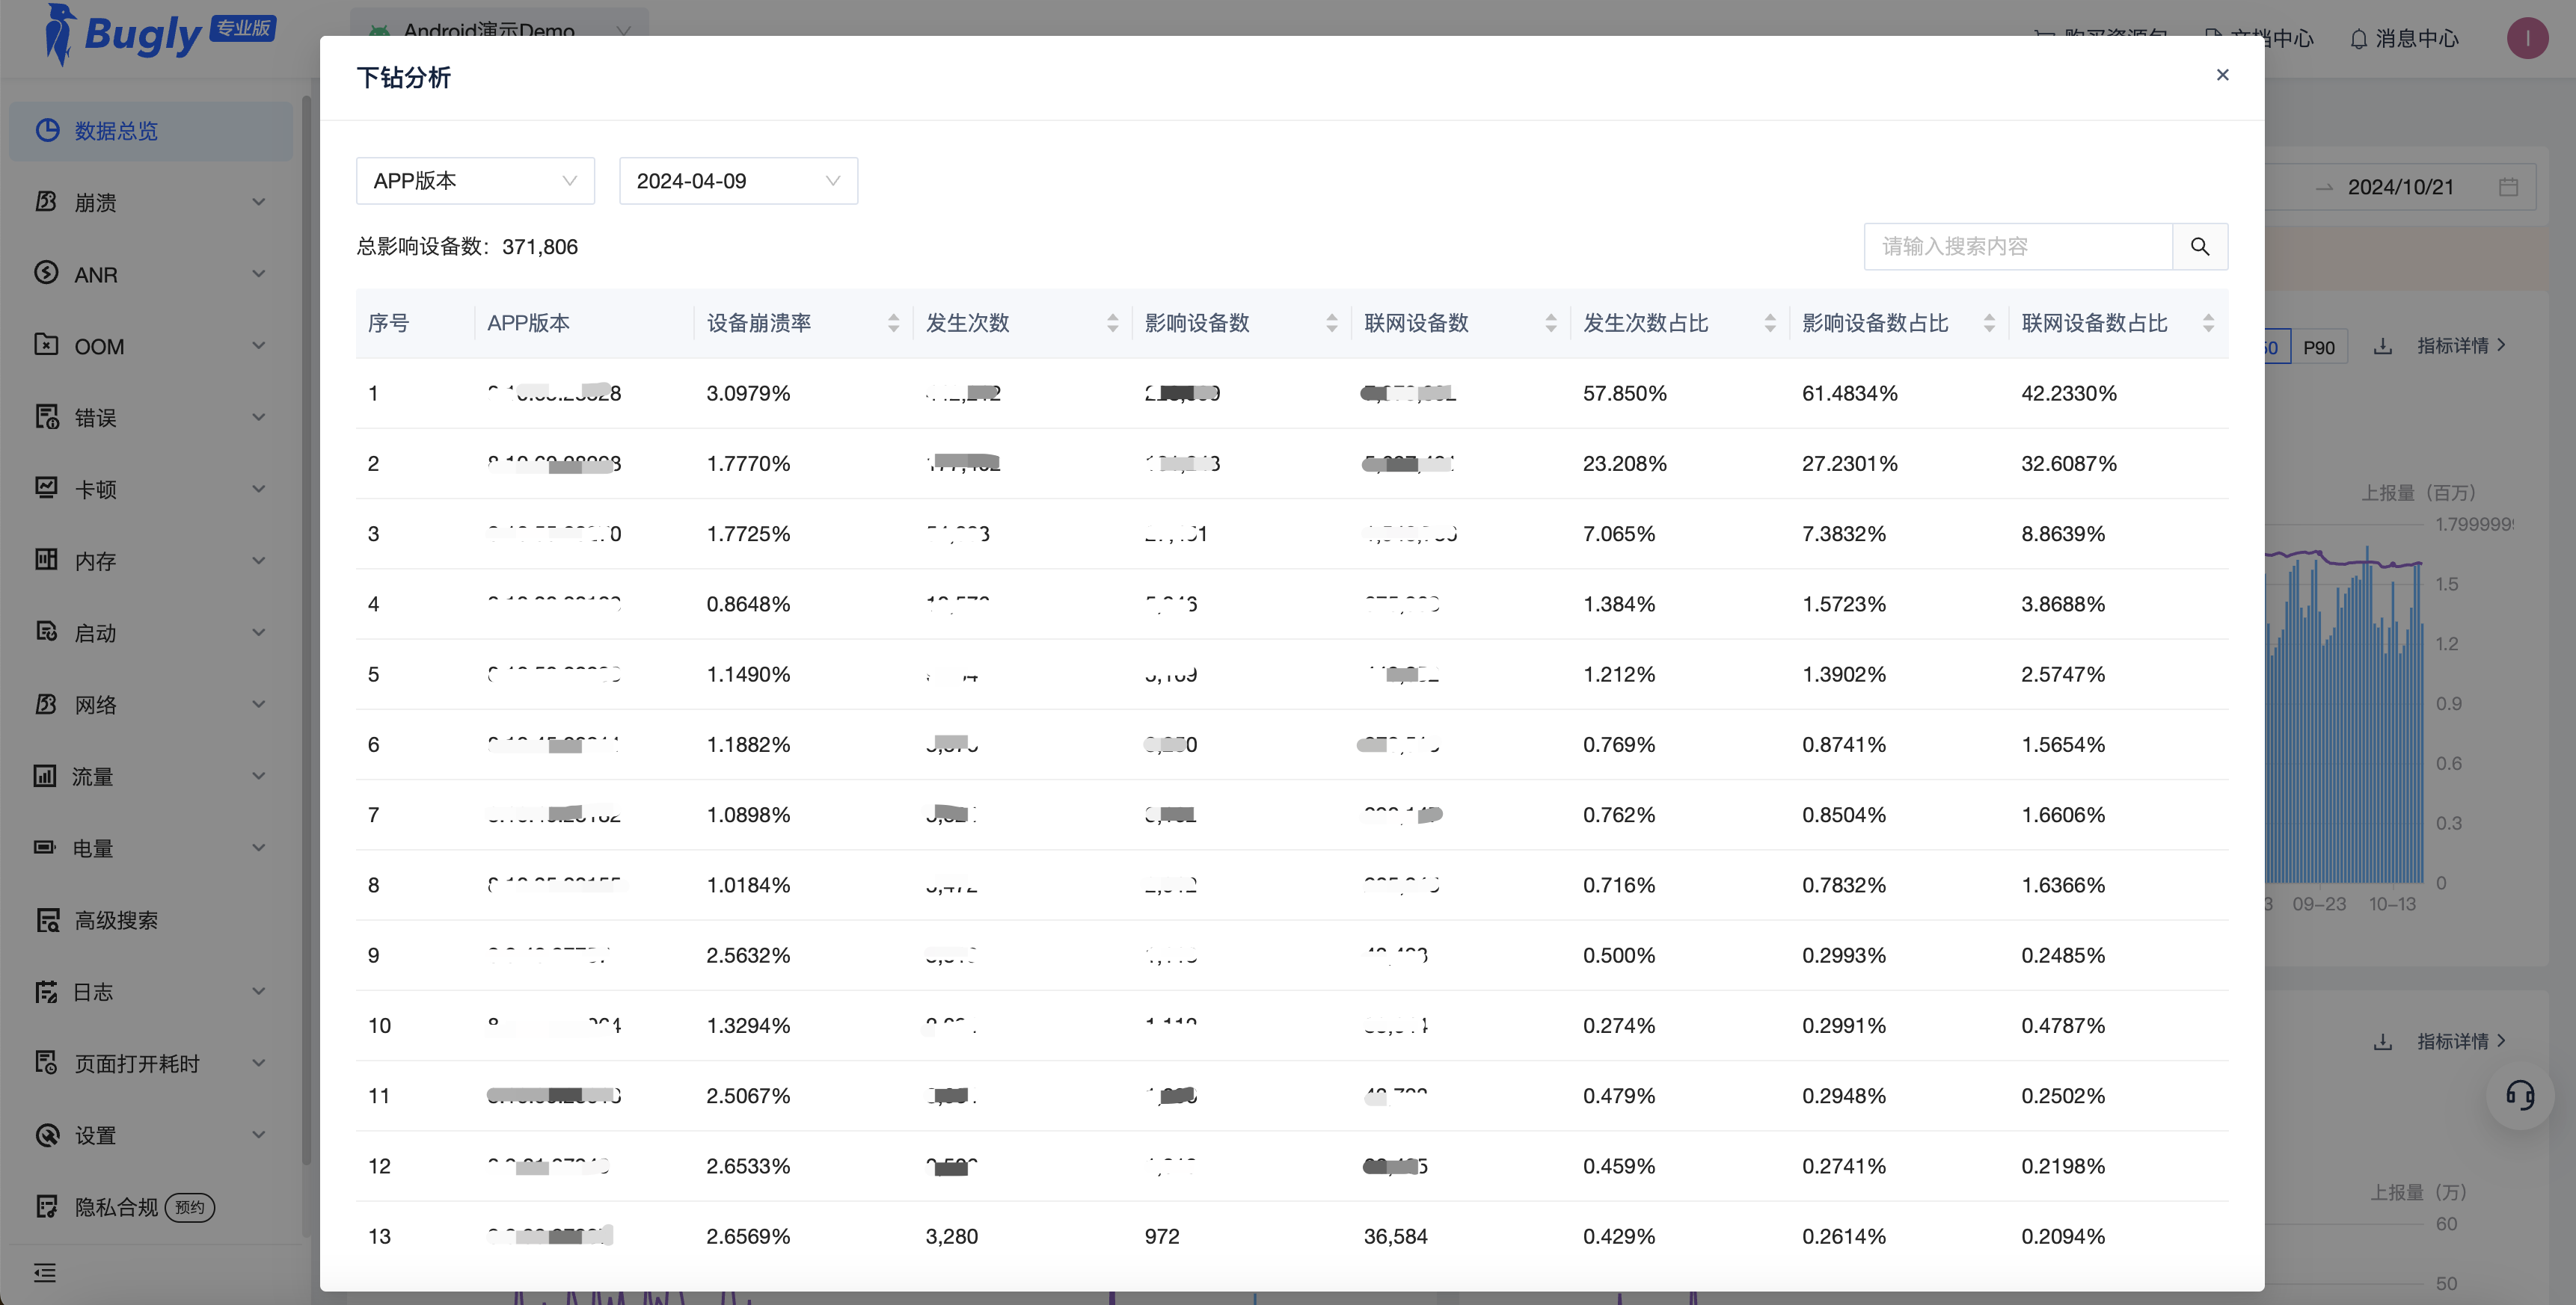Click the 流量 traffic sidebar icon
2576x1305 pixels.
pos(45,775)
